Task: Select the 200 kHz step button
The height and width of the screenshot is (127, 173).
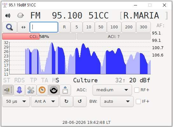Action: pyautogui.click(x=129, y=27)
